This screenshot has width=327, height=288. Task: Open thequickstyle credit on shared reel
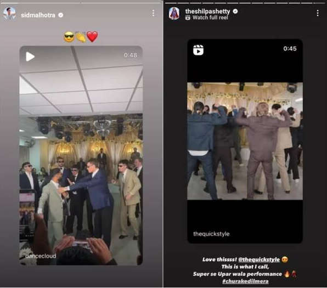pyautogui.click(x=211, y=234)
